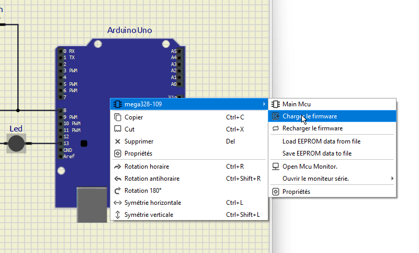Select Save EEPROM data to file

332,153
